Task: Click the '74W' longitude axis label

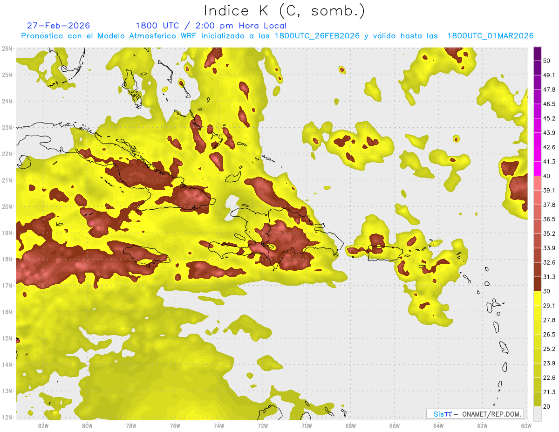Action: 218,425
